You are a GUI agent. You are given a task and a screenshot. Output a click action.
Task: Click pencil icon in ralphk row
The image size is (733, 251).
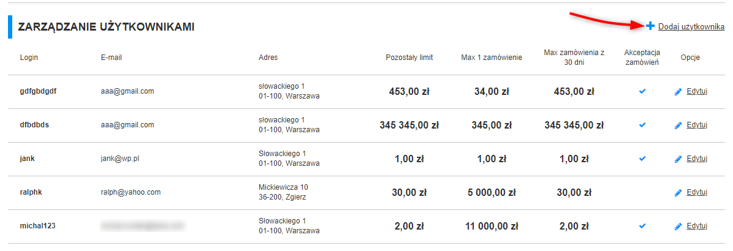click(678, 193)
